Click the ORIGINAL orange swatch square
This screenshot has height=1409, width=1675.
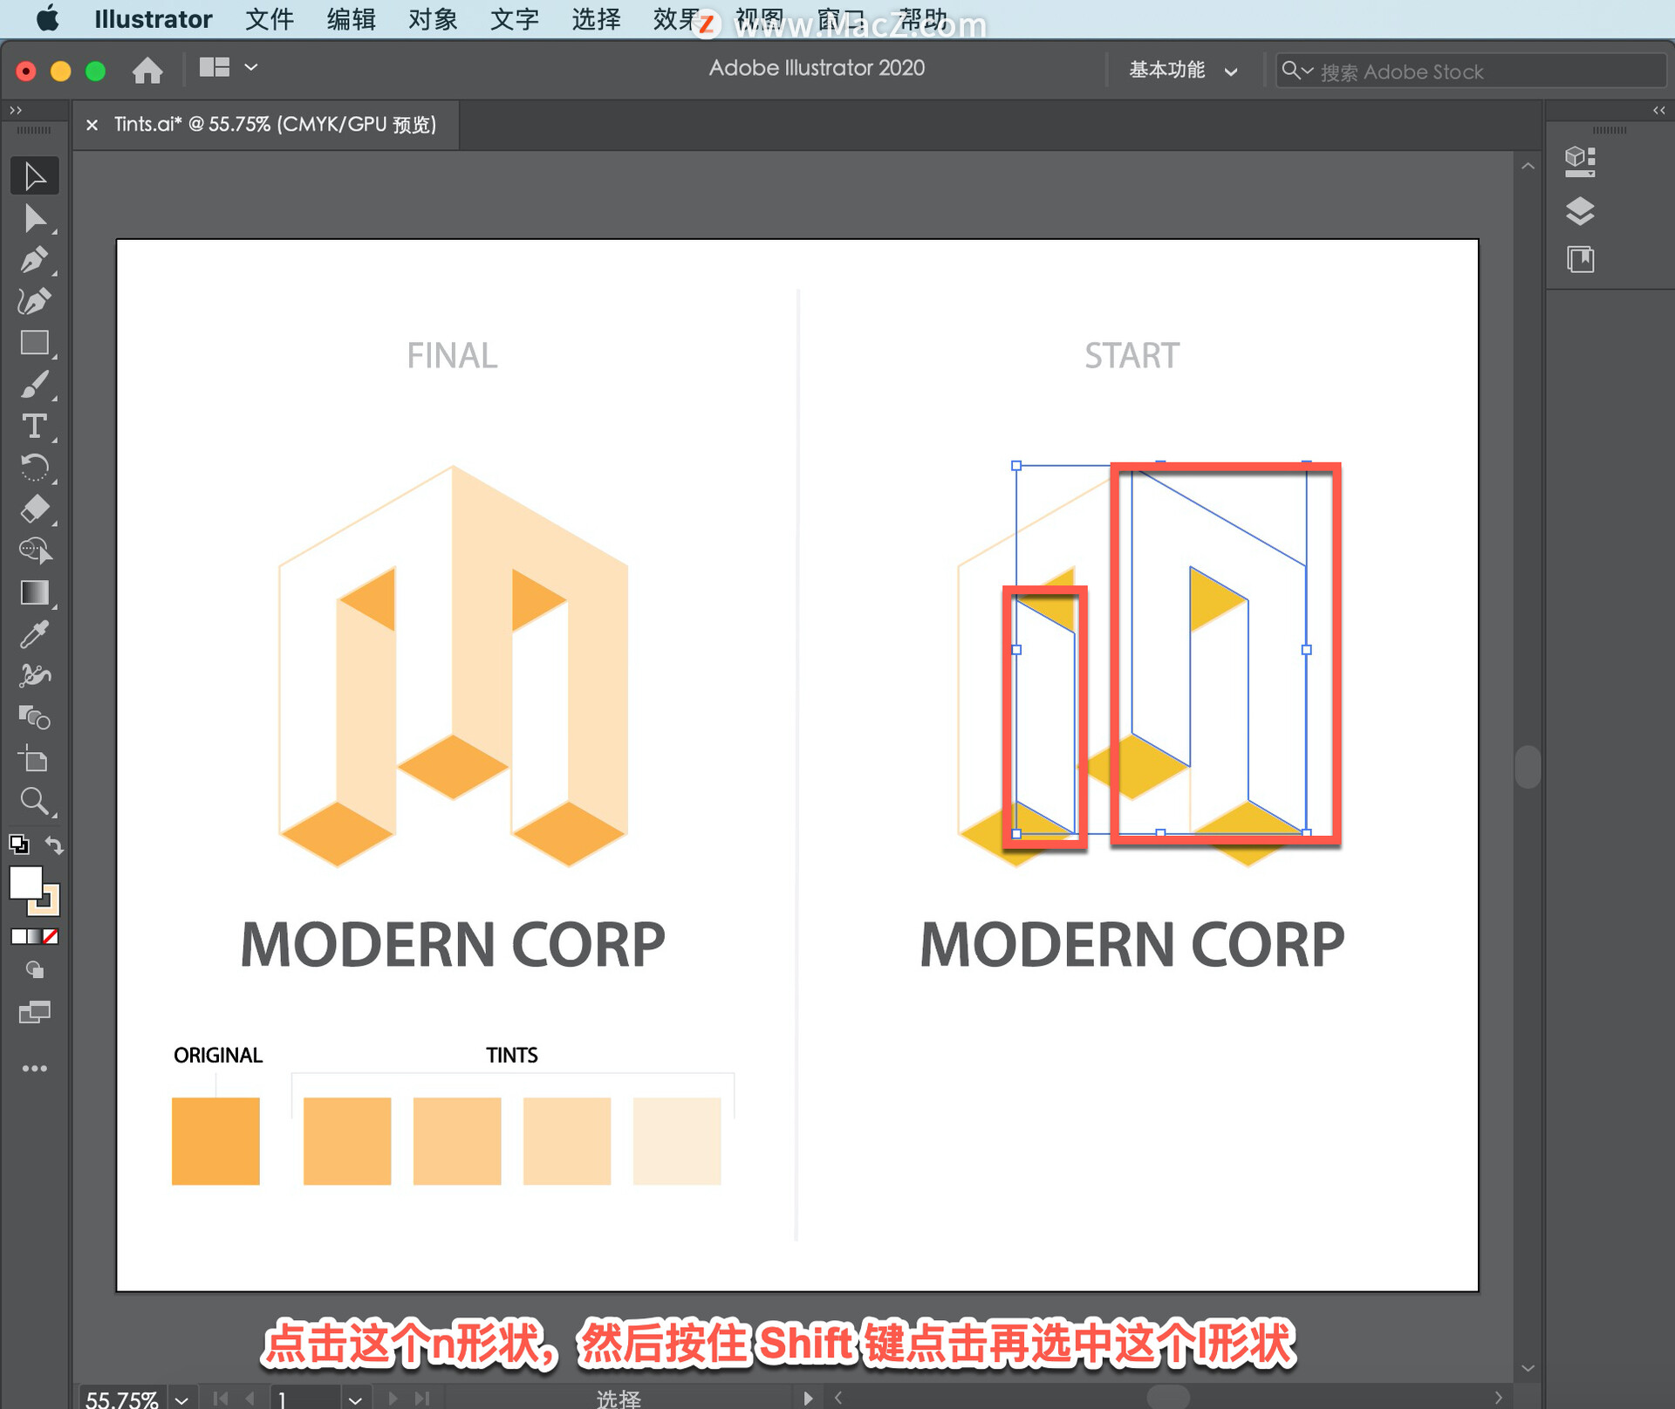click(x=215, y=1141)
